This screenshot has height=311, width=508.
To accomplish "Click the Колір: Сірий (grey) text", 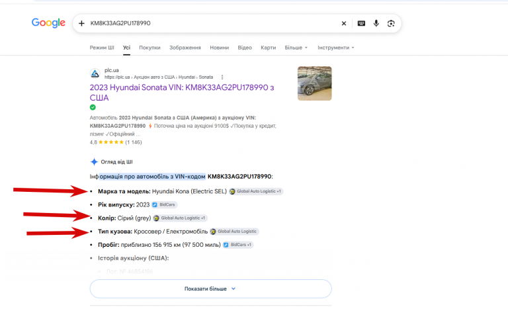I will (x=124, y=218).
